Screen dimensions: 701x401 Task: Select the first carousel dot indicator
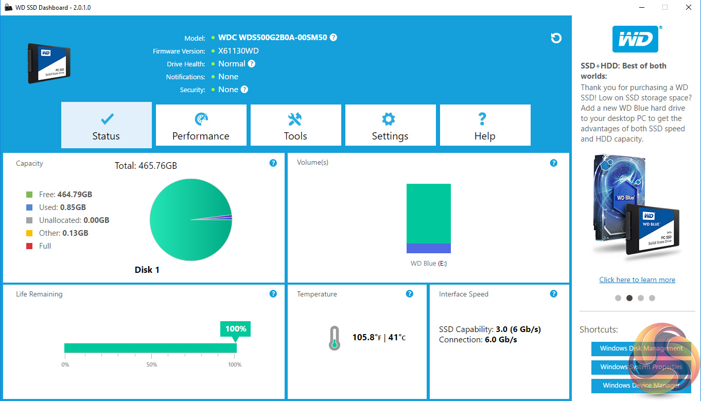click(x=618, y=298)
